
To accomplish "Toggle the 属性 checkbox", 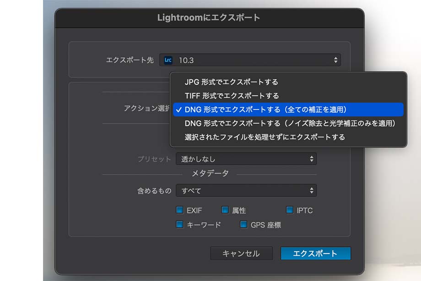I will (x=225, y=210).
